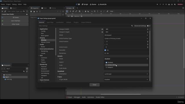
Task: Close the [empty] scene tab
Action: (x=73, y=8)
